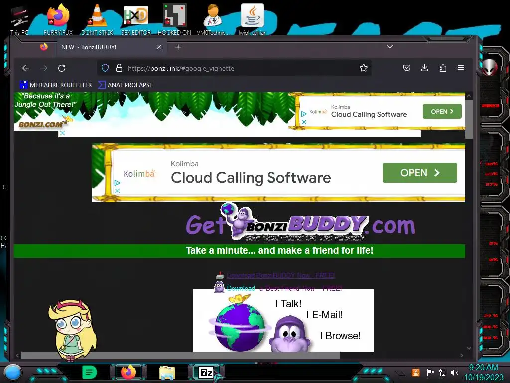Select the NEW! - BonziBUDDY! tab
This screenshot has width=510, height=383.
(112, 47)
